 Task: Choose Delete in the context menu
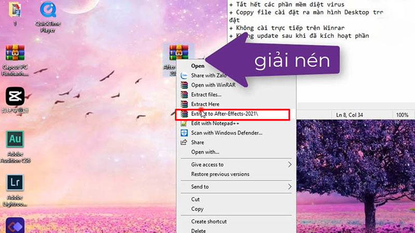click(x=198, y=230)
